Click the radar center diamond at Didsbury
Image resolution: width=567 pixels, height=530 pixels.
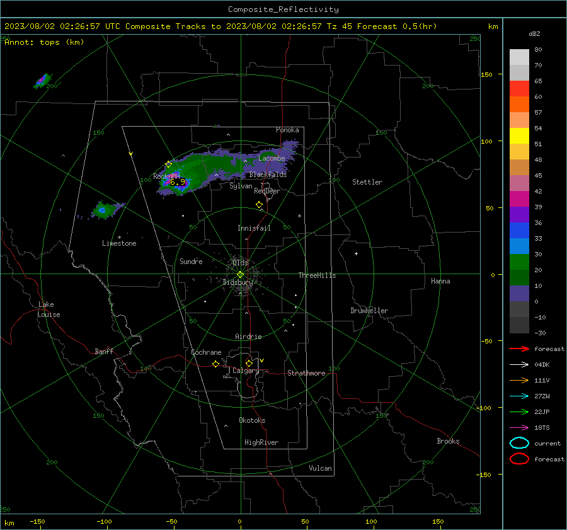pos(241,275)
